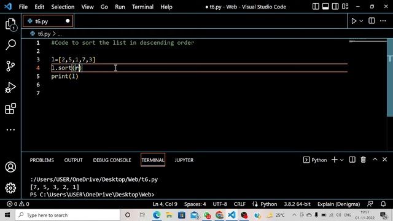Expand the breadcrumb ellipsis symbol
393x221 pixels.
coord(60,34)
